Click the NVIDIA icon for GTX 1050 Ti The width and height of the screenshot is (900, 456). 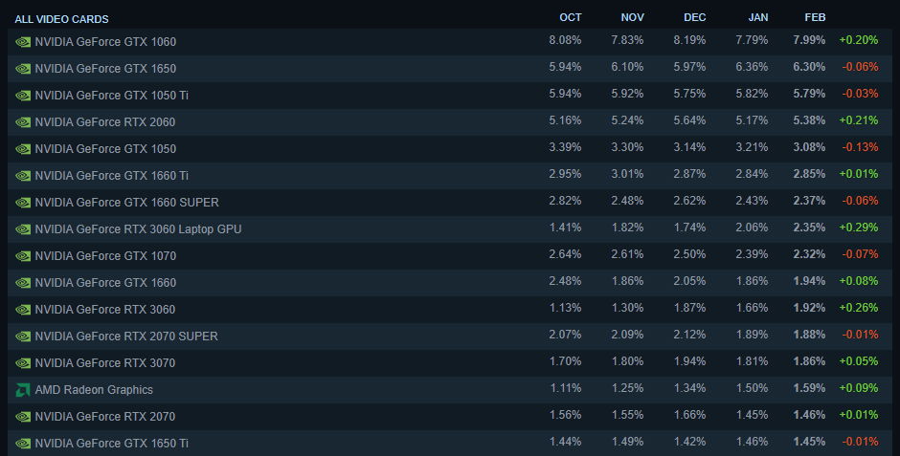23,96
